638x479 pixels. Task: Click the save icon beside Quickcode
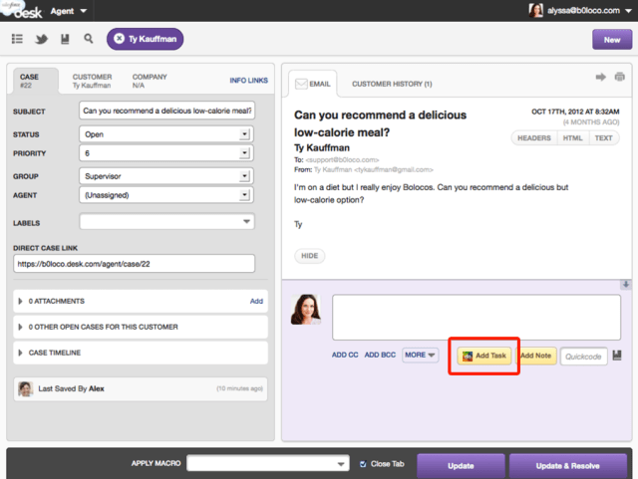pos(618,356)
